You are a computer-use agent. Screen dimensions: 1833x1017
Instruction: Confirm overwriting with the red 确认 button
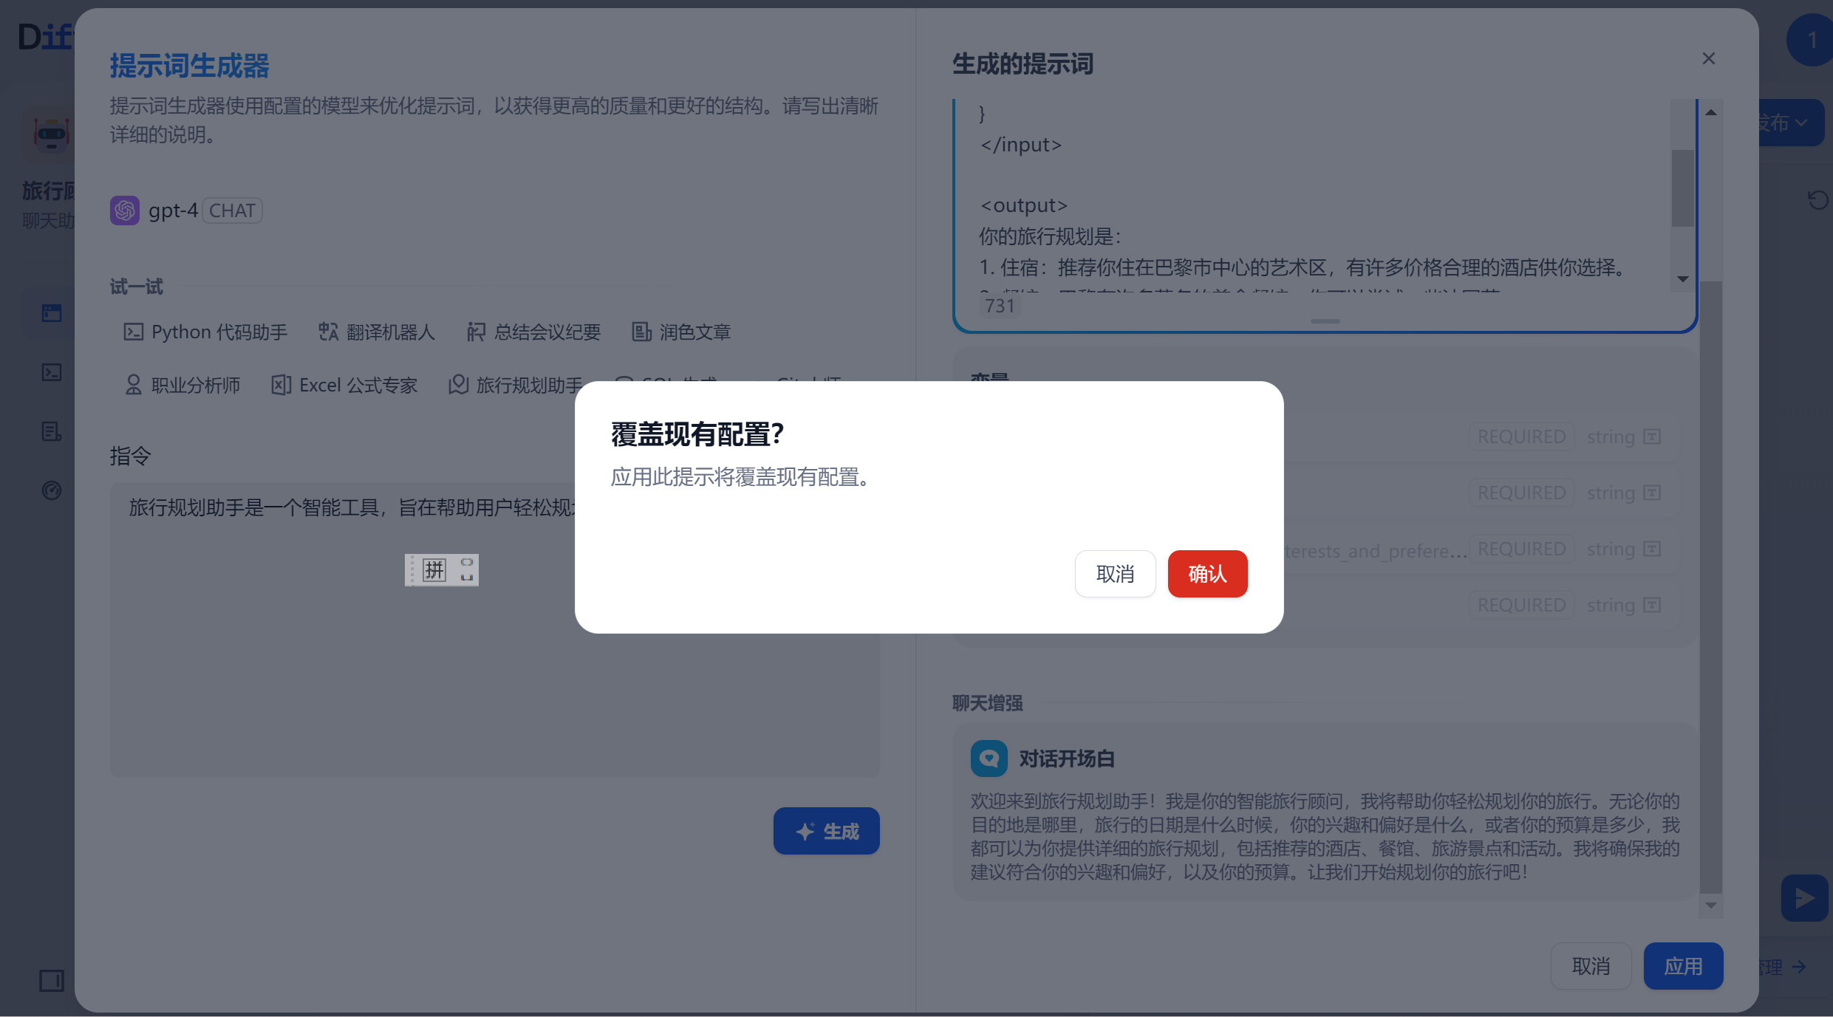coord(1207,573)
